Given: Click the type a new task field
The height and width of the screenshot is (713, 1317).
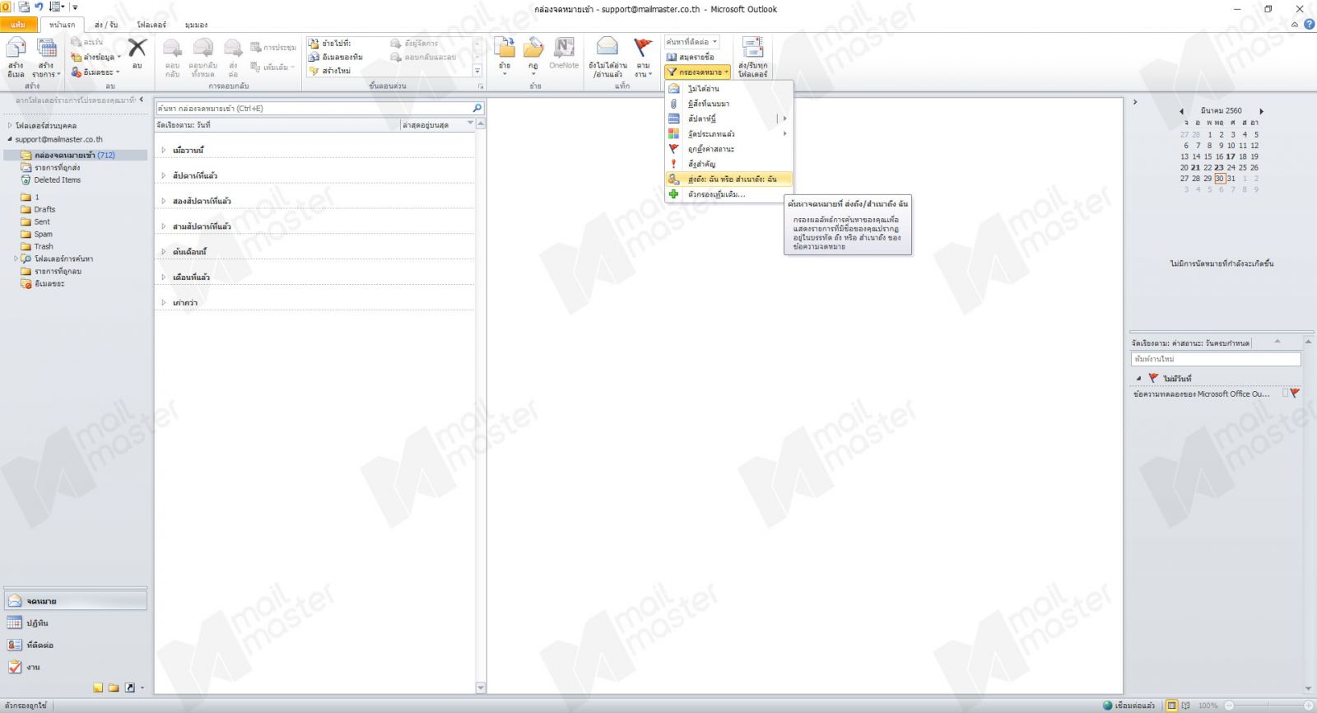Looking at the screenshot, I should pos(1216,359).
